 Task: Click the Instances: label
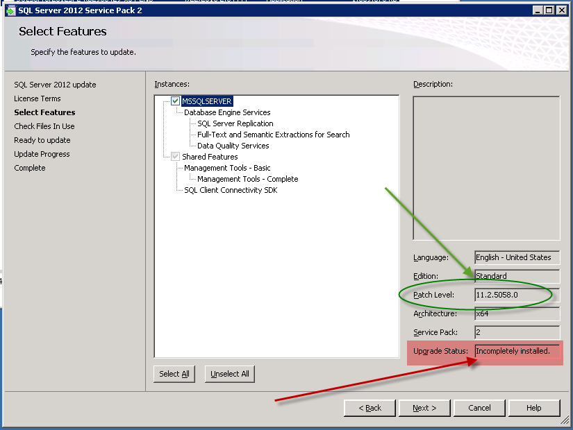(x=172, y=84)
